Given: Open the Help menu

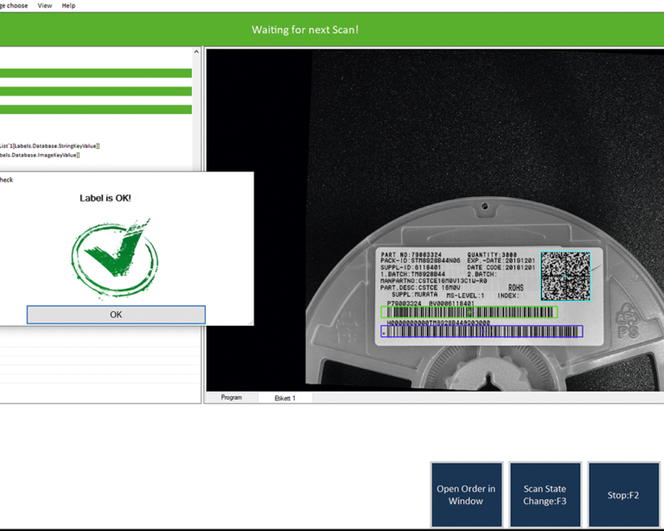Looking at the screenshot, I should point(68,5).
